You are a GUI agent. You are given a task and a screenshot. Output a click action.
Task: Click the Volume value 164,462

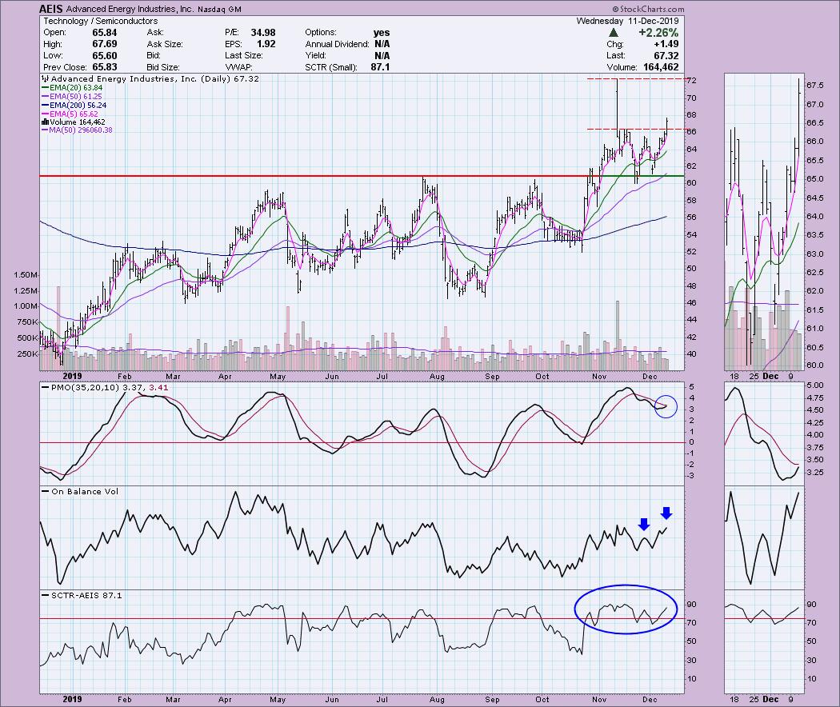tap(660, 67)
